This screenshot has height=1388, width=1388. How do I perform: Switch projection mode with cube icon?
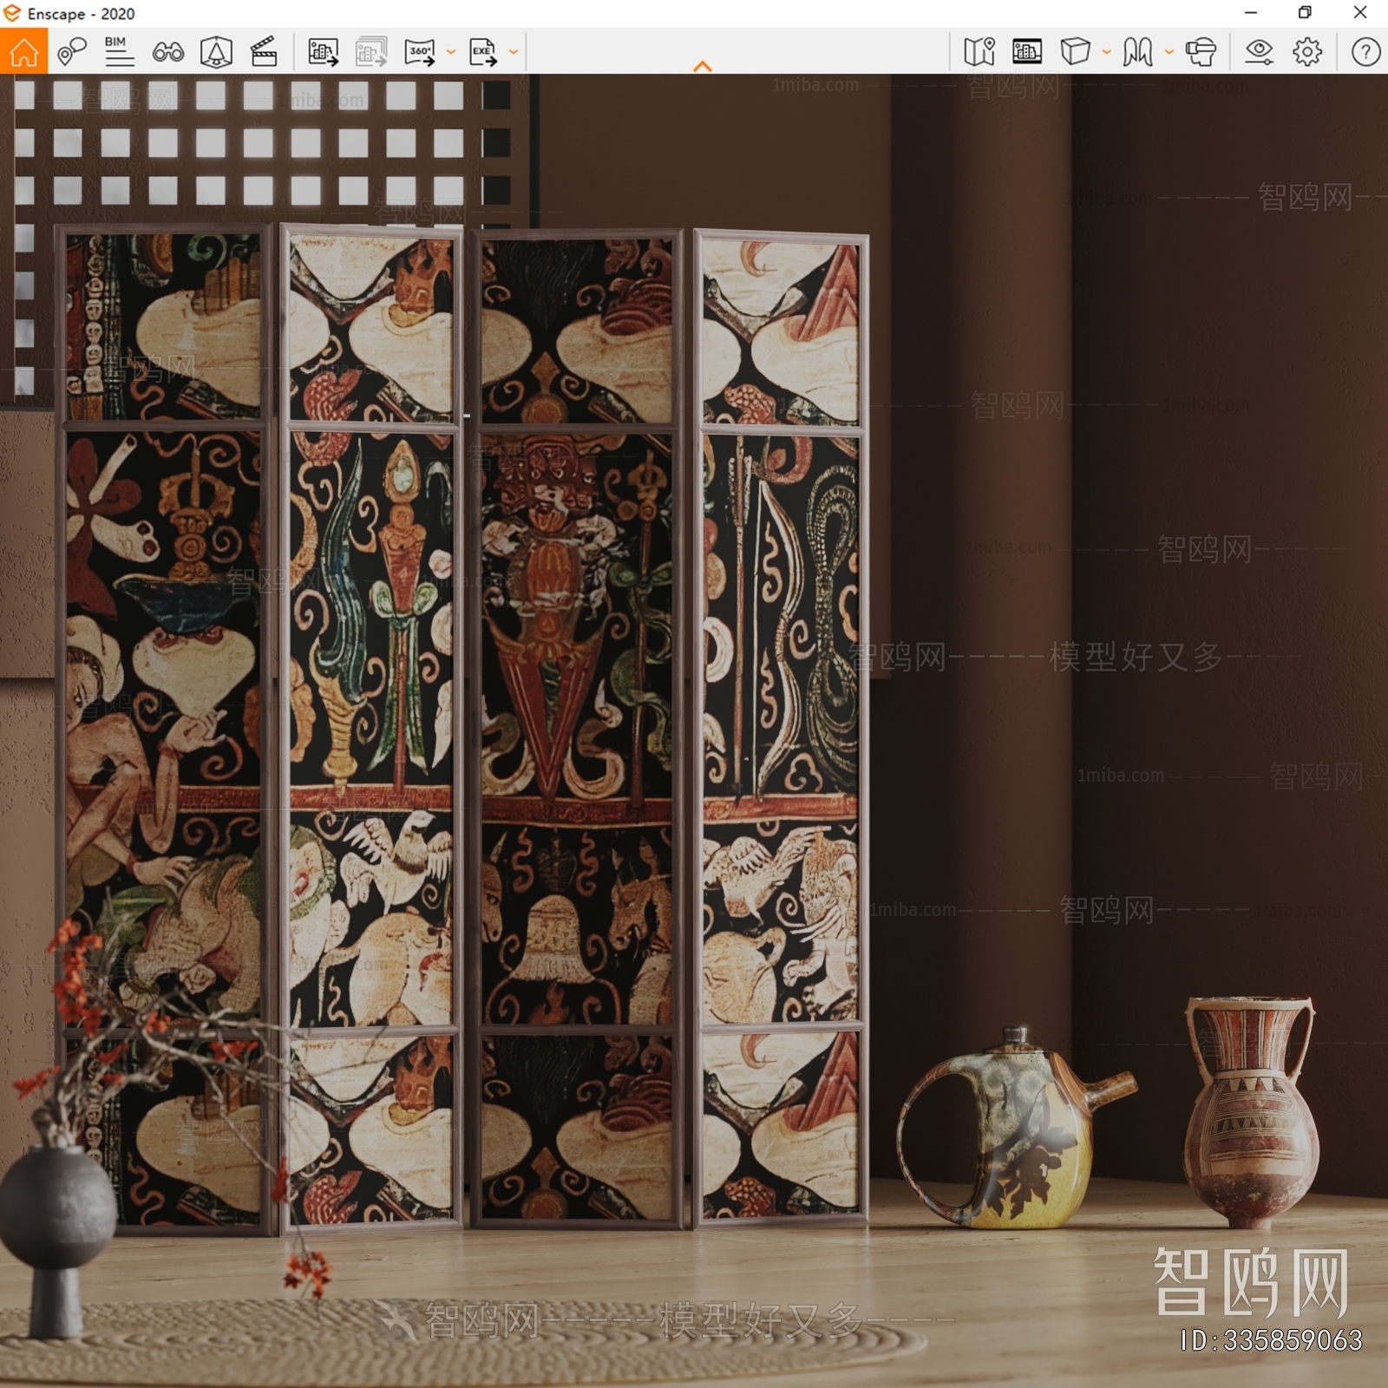(x=1076, y=52)
